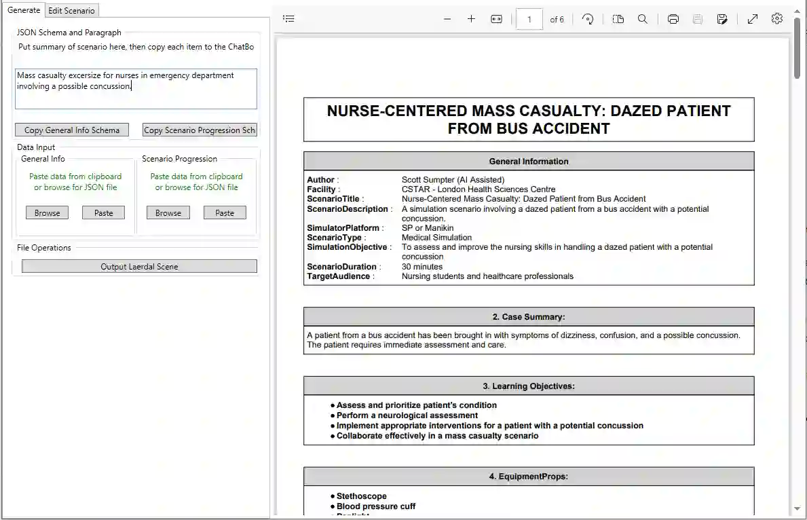Click the save as icon
807x520 pixels.
point(722,19)
